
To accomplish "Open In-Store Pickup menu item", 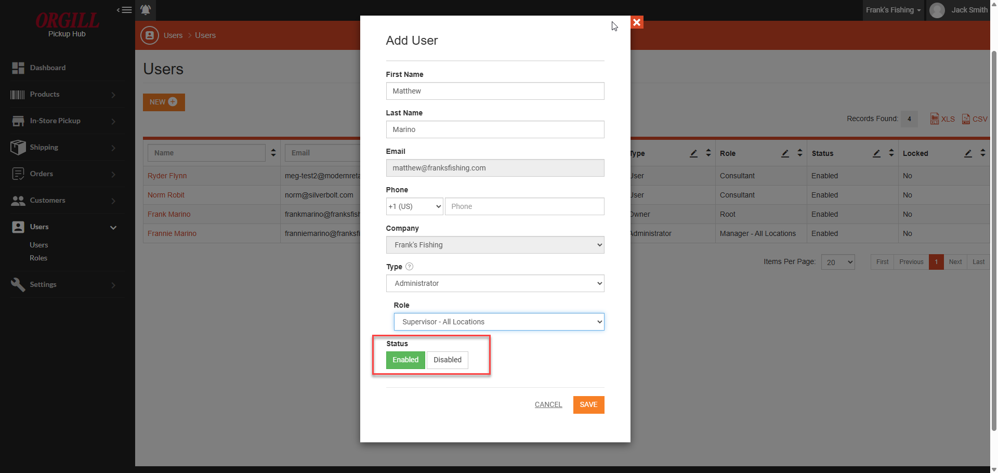I will pos(55,121).
